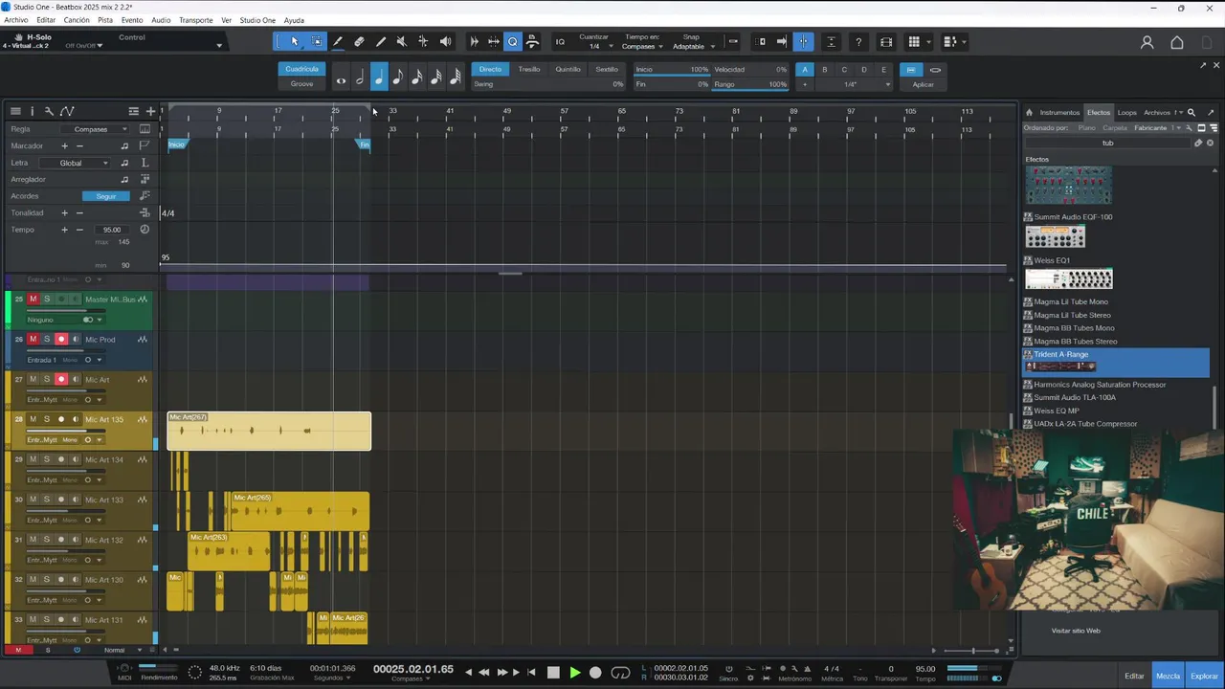
Task: Click the Rango percentage slider
Action: [x=750, y=84]
